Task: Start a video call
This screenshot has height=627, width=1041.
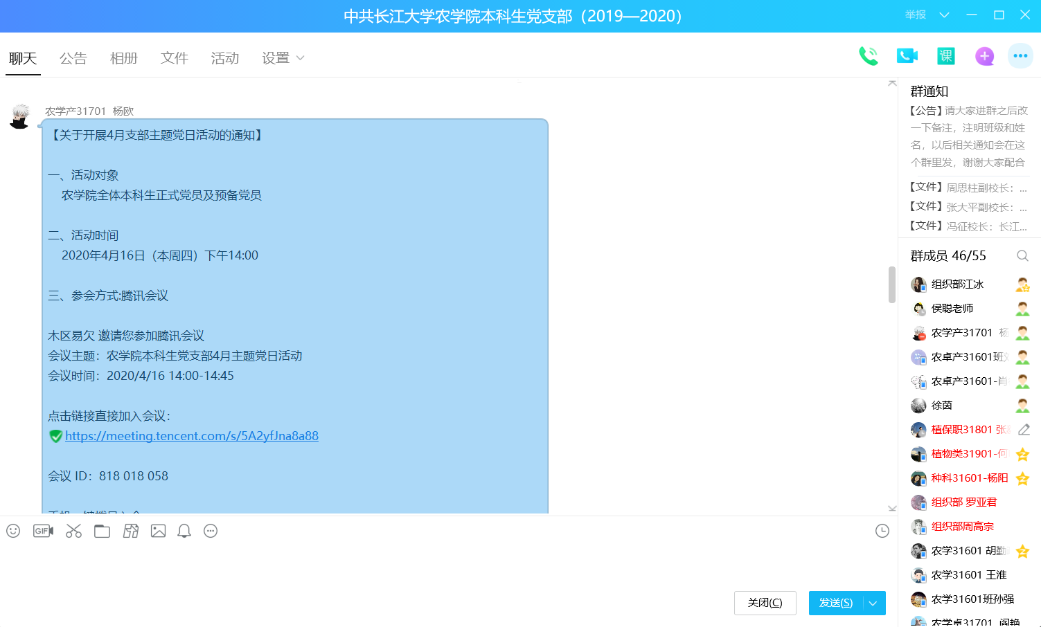Action: (907, 56)
